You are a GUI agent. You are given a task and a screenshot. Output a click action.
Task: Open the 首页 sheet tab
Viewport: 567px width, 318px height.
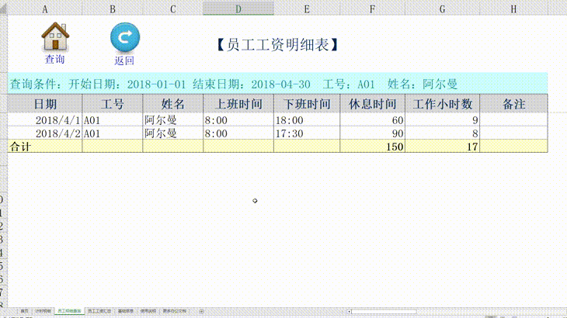point(25,311)
